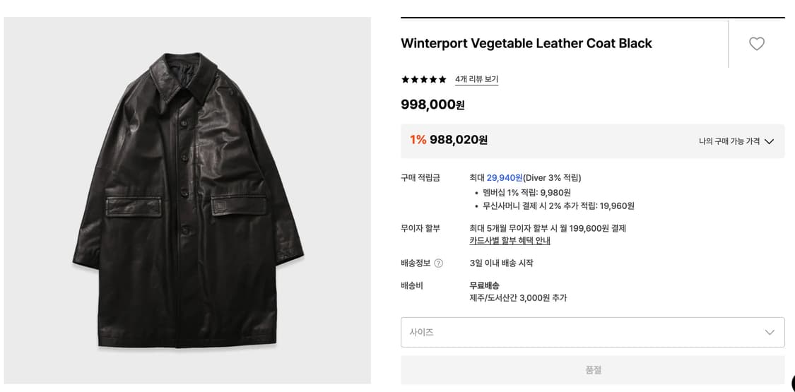The height and width of the screenshot is (392, 795).
Task: Click the 무이자 할부 label
Action: pyautogui.click(x=420, y=228)
